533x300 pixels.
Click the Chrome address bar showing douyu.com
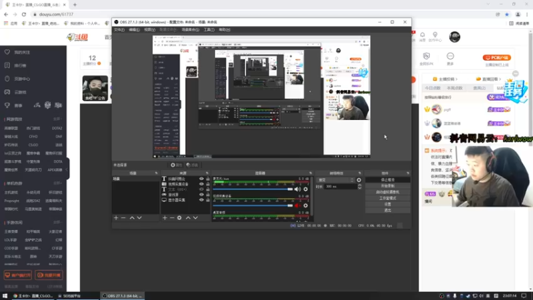pos(262,14)
